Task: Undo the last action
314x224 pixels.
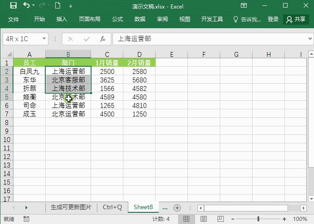Action: point(26,5)
